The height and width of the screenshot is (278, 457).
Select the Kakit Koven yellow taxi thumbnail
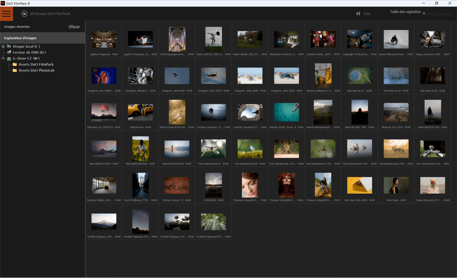coord(141,112)
